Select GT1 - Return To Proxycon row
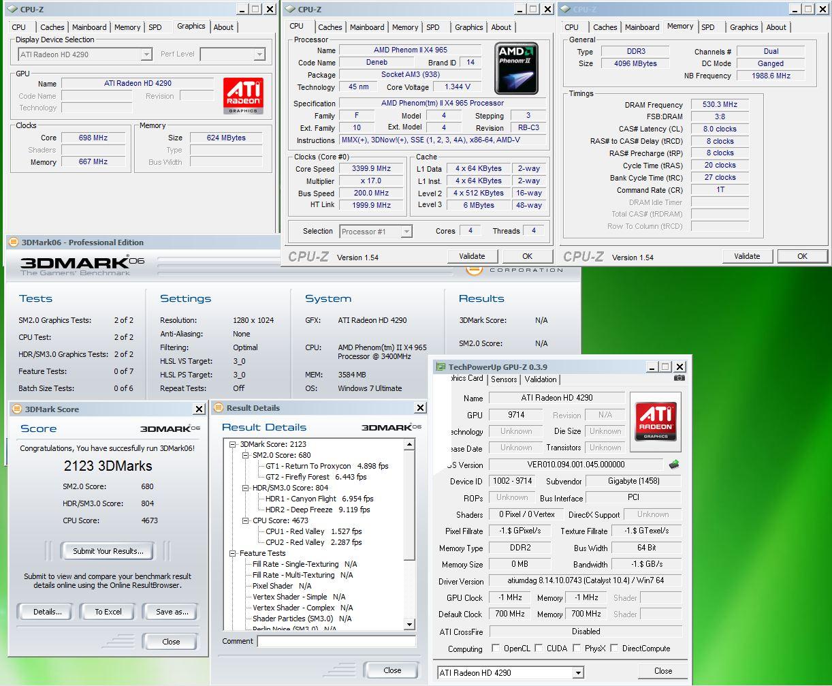832x686 pixels. [x=327, y=466]
